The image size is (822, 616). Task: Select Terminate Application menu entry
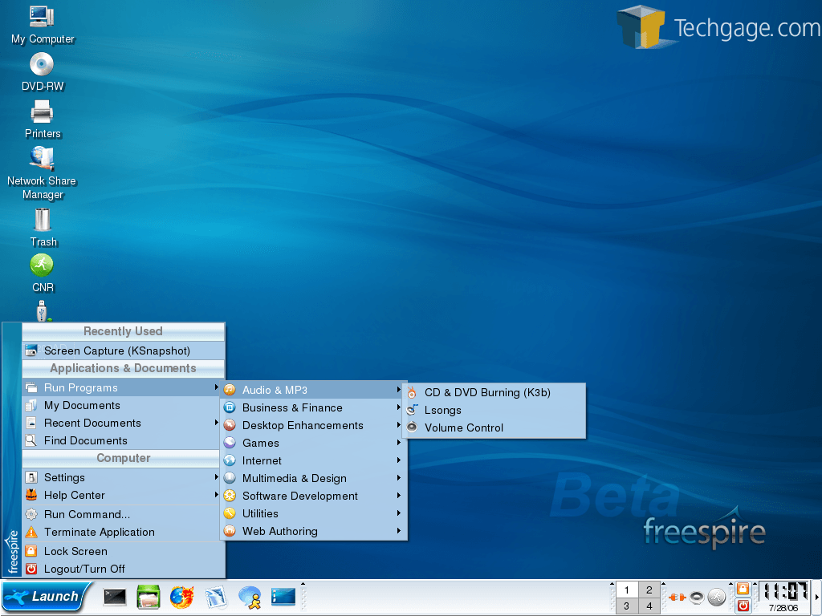124,532
